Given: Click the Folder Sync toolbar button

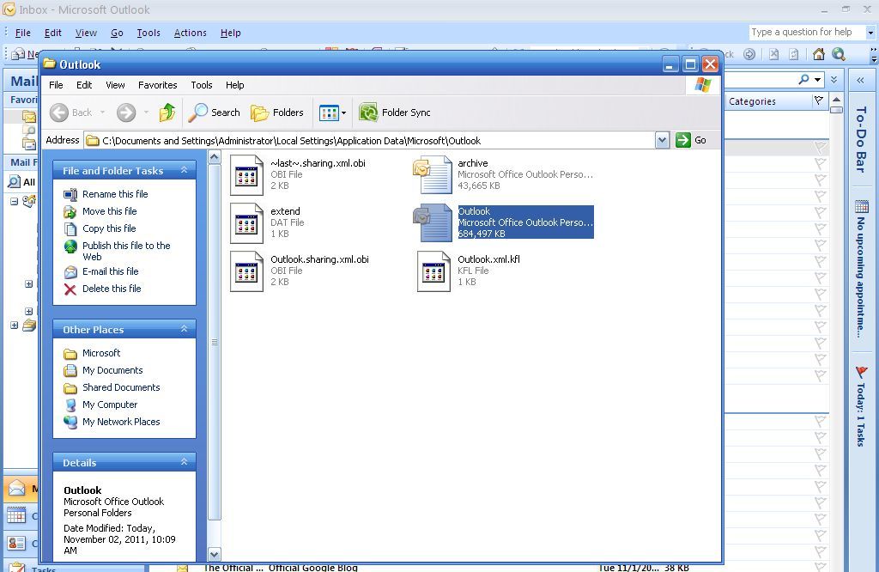Looking at the screenshot, I should 395,113.
